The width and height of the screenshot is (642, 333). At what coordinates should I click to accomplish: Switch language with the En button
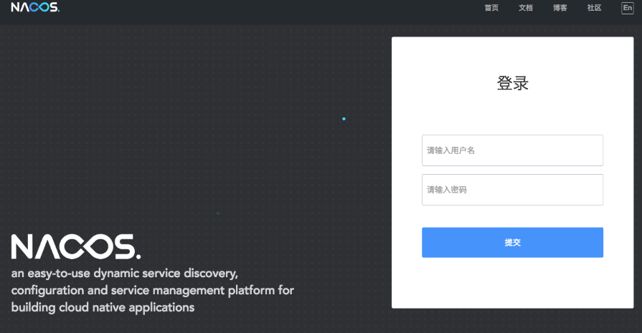(627, 8)
